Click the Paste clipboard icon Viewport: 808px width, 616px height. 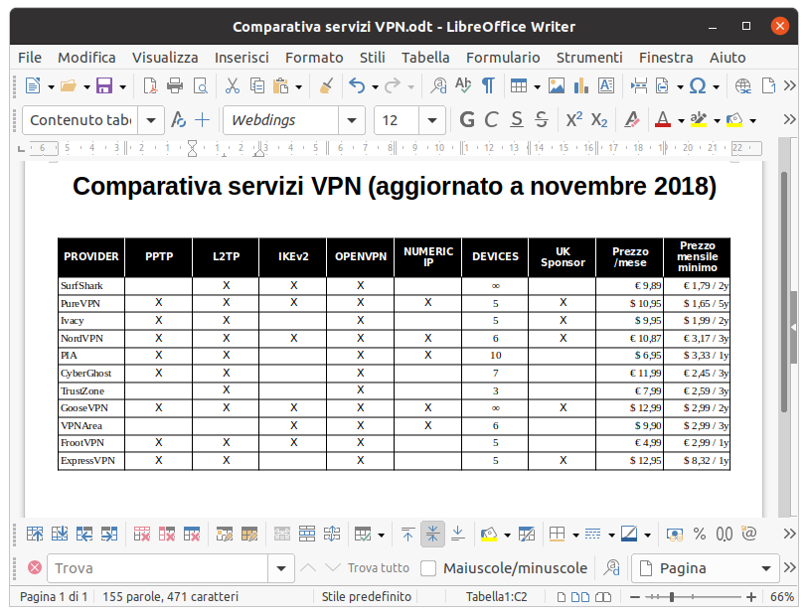pyautogui.click(x=281, y=85)
